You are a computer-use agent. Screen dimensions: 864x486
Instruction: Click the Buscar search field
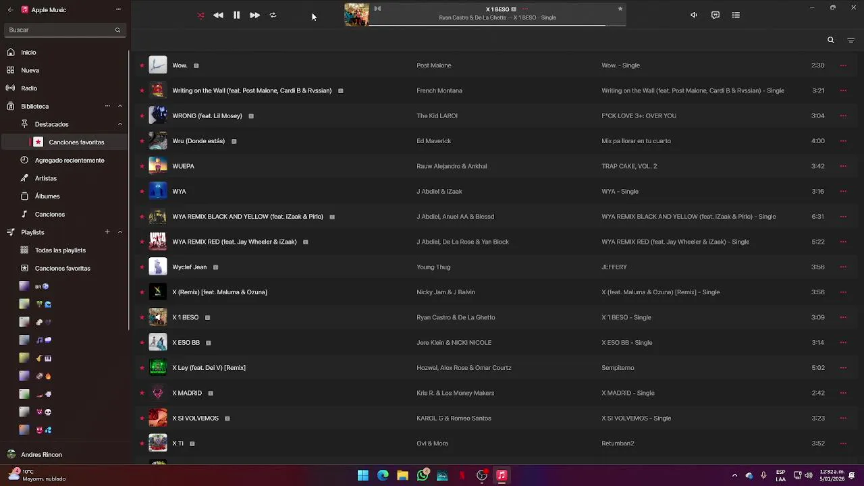(x=64, y=30)
